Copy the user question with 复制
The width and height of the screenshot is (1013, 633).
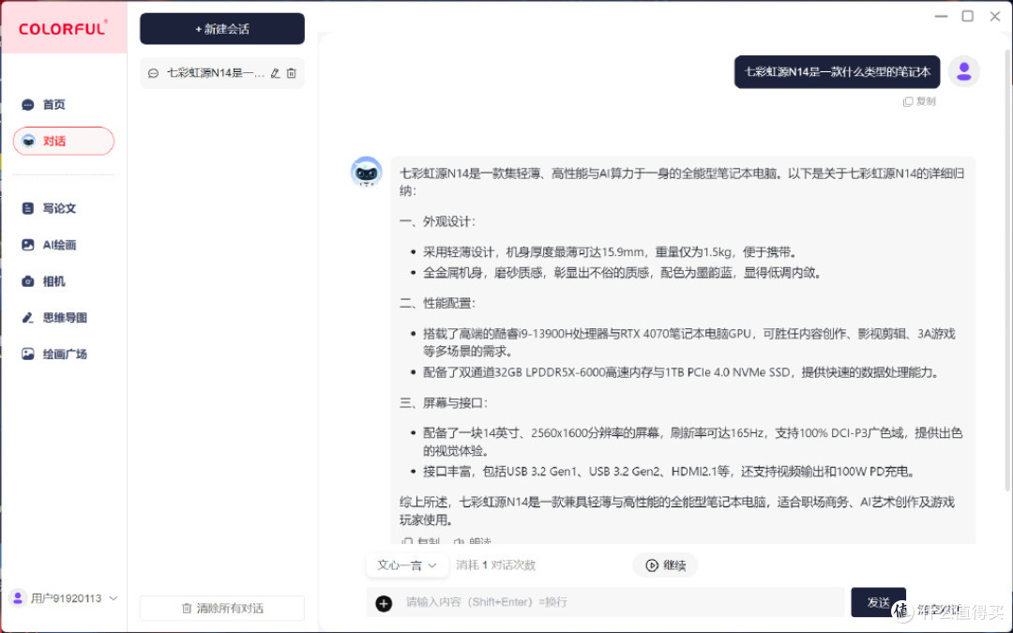coord(919,101)
